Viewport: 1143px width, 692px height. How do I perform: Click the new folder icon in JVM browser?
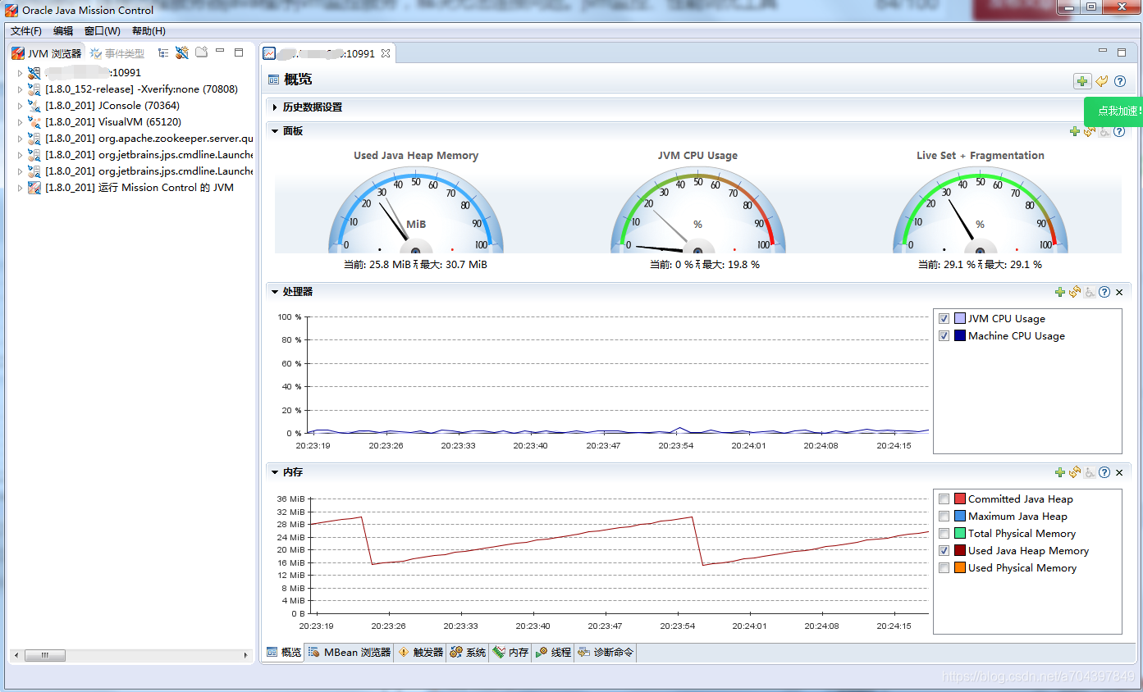coord(201,52)
